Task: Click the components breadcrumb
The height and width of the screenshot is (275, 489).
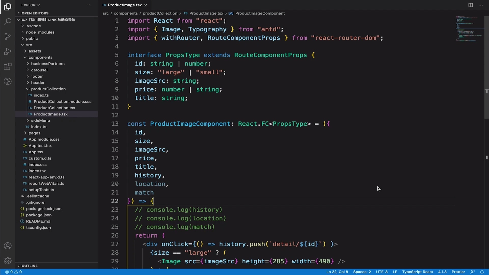Action: [x=126, y=13]
